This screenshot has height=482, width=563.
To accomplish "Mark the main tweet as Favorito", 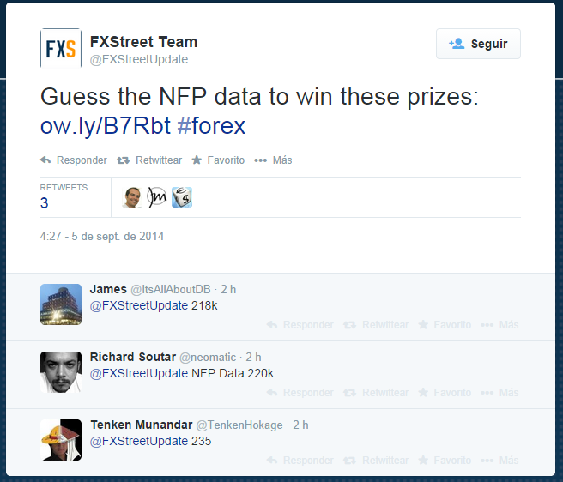I will pyautogui.click(x=218, y=160).
